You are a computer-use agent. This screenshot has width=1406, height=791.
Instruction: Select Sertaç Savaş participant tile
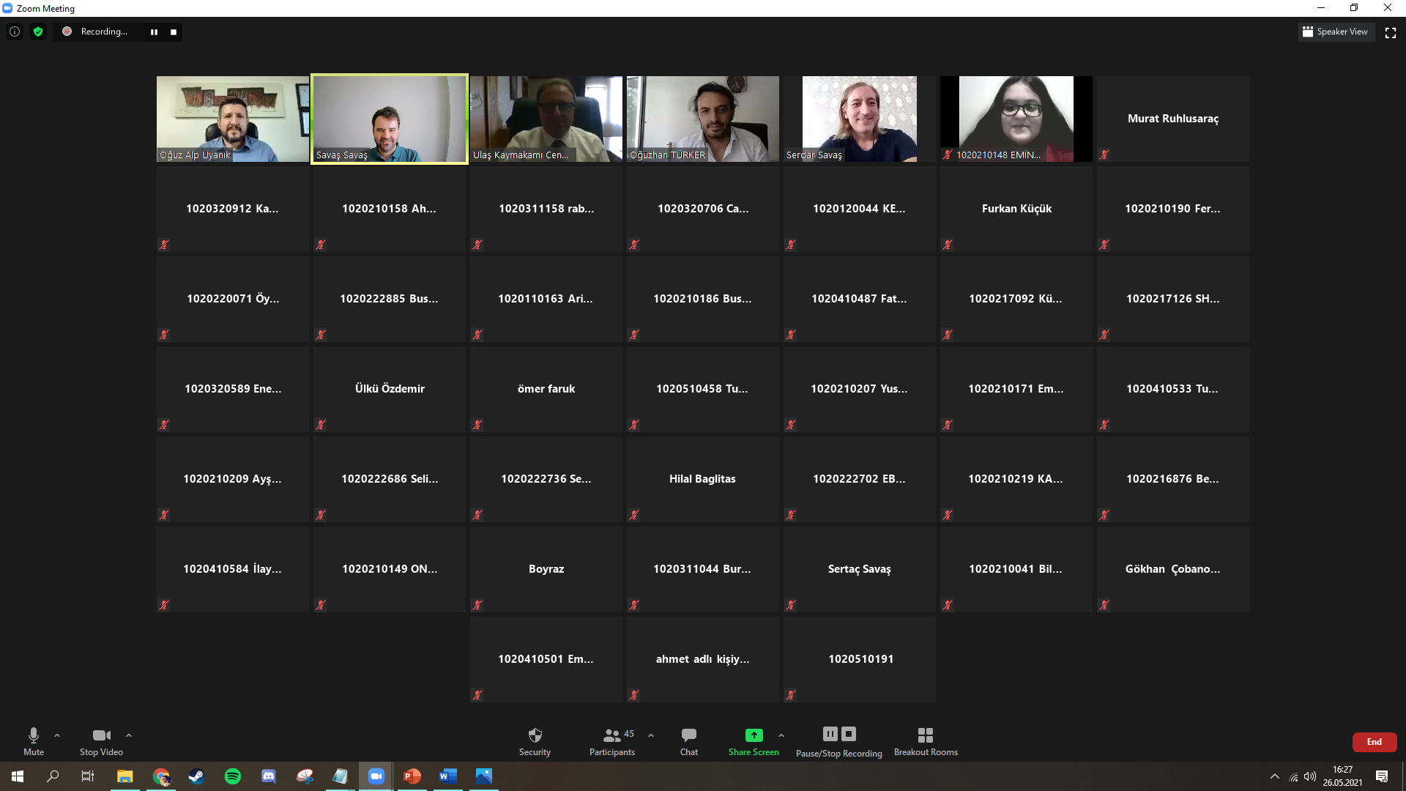pos(860,569)
